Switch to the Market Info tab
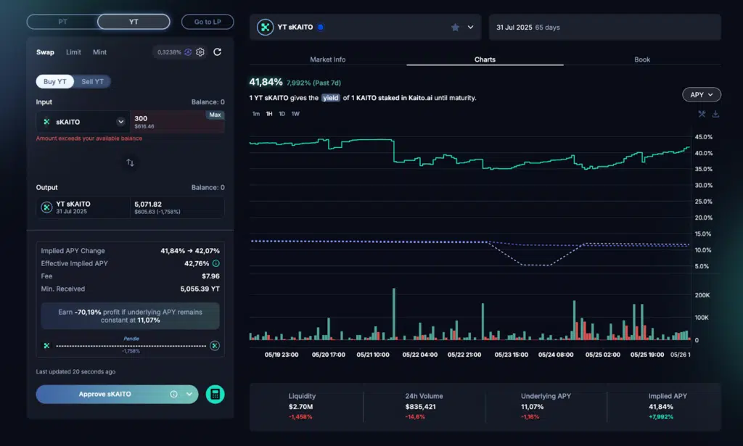743x446 pixels. coord(328,59)
